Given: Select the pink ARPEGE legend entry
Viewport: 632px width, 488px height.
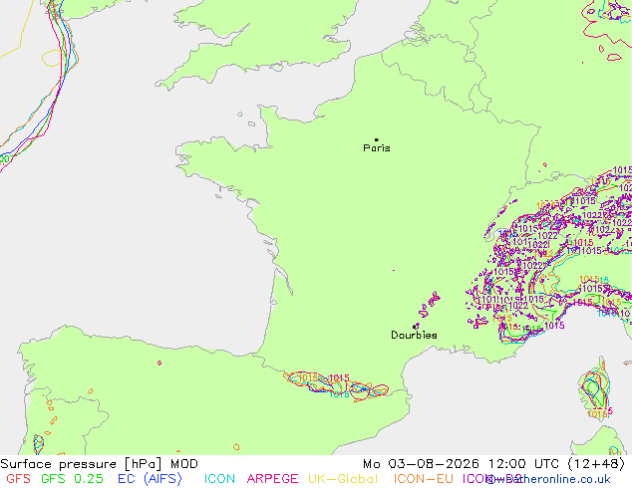Looking at the screenshot, I should coord(272,479).
